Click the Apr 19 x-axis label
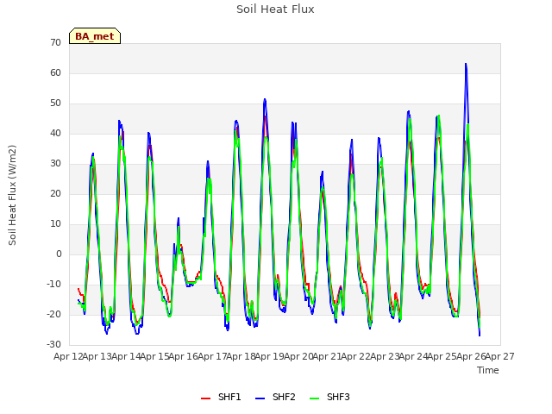The width and height of the screenshot is (552, 414). [269, 356]
